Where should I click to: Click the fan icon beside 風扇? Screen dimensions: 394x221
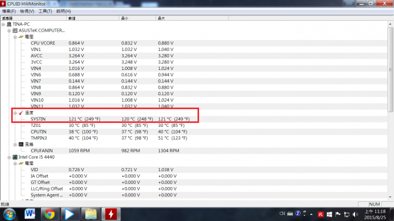(21, 144)
